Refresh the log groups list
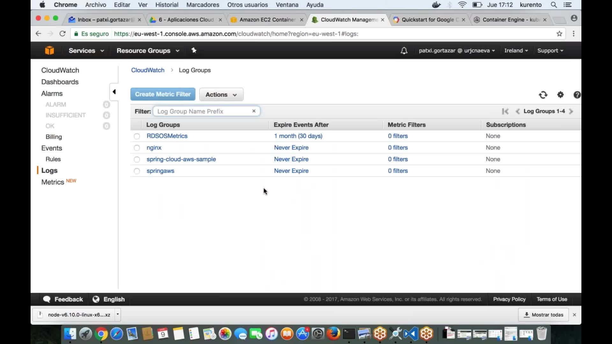This screenshot has height=344, width=612. coord(543,95)
